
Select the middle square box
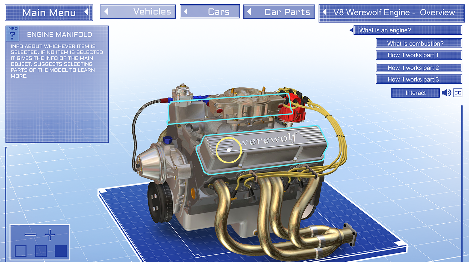click(x=41, y=251)
